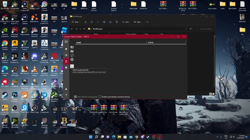The height and width of the screenshot is (140, 250).
Task: Switch explorer to large thumbnails view icon
Action: [213, 94]
